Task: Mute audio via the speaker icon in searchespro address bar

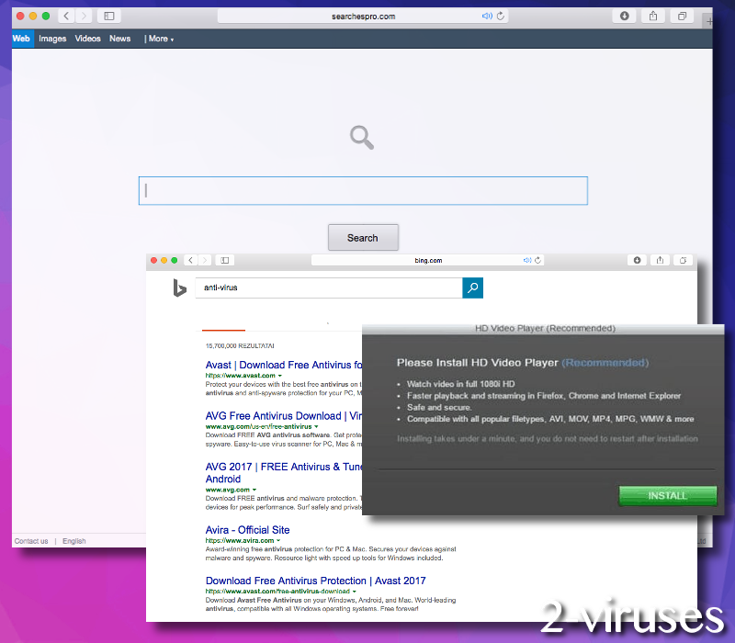Action: pyautogui.click(x=487, y=16)
